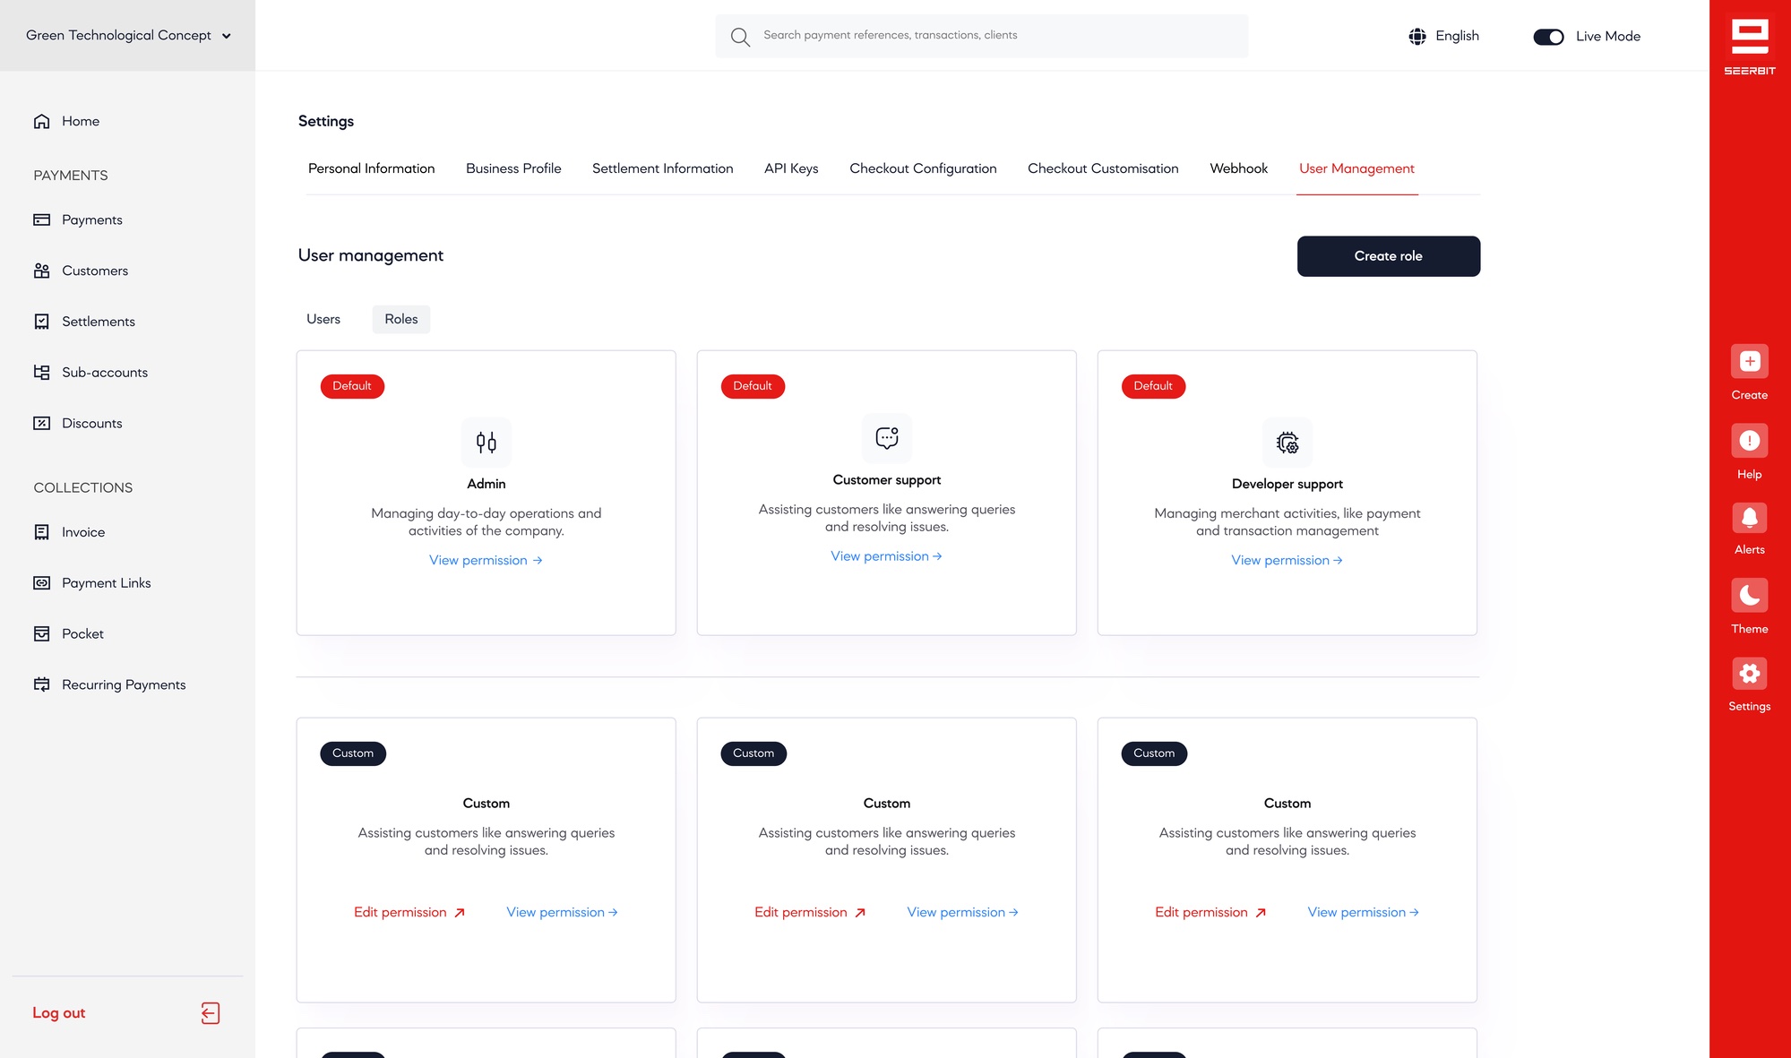This screenshot has width=1791, height=1058.
Task: Select the User Management tab
Action: click(x=1356, y=168)
